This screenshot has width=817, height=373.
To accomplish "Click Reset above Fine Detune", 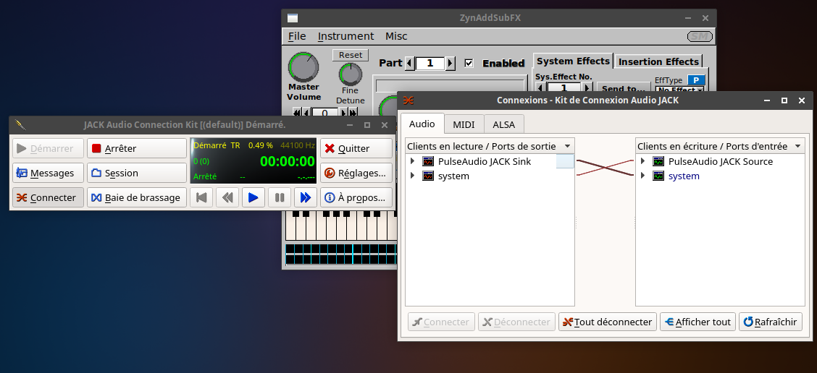I will click(351, 55).
